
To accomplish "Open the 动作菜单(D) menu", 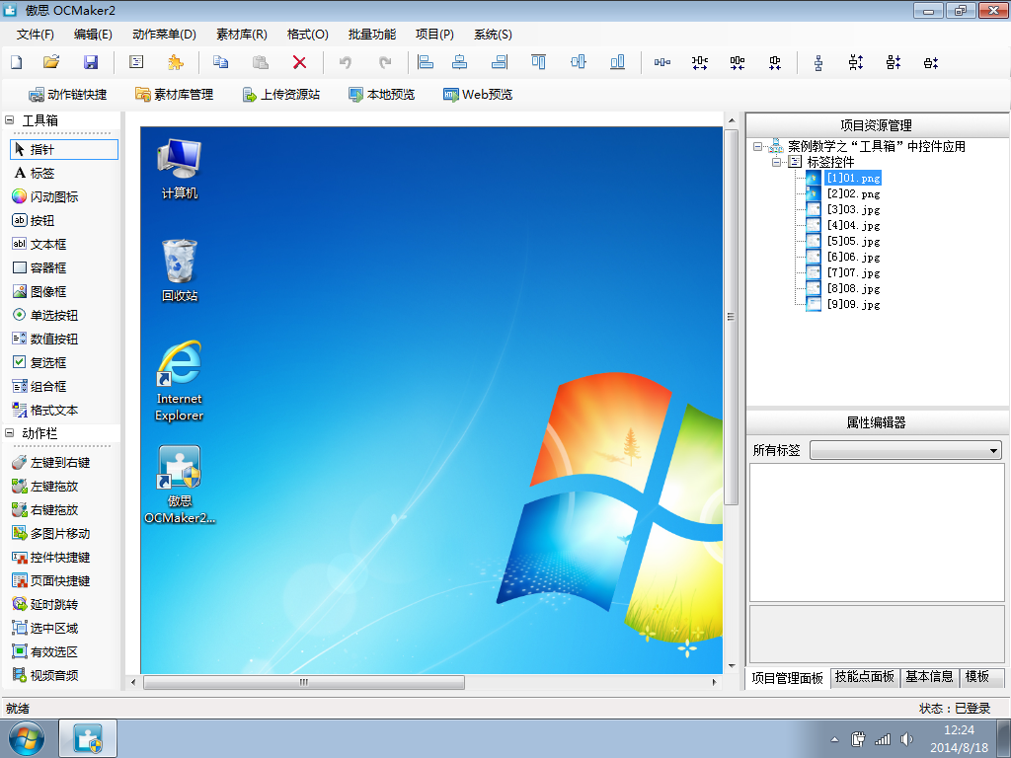I will [164, 35].
